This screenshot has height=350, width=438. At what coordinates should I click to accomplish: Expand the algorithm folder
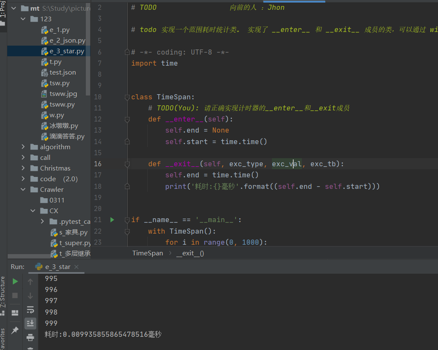tap(23, 147)
